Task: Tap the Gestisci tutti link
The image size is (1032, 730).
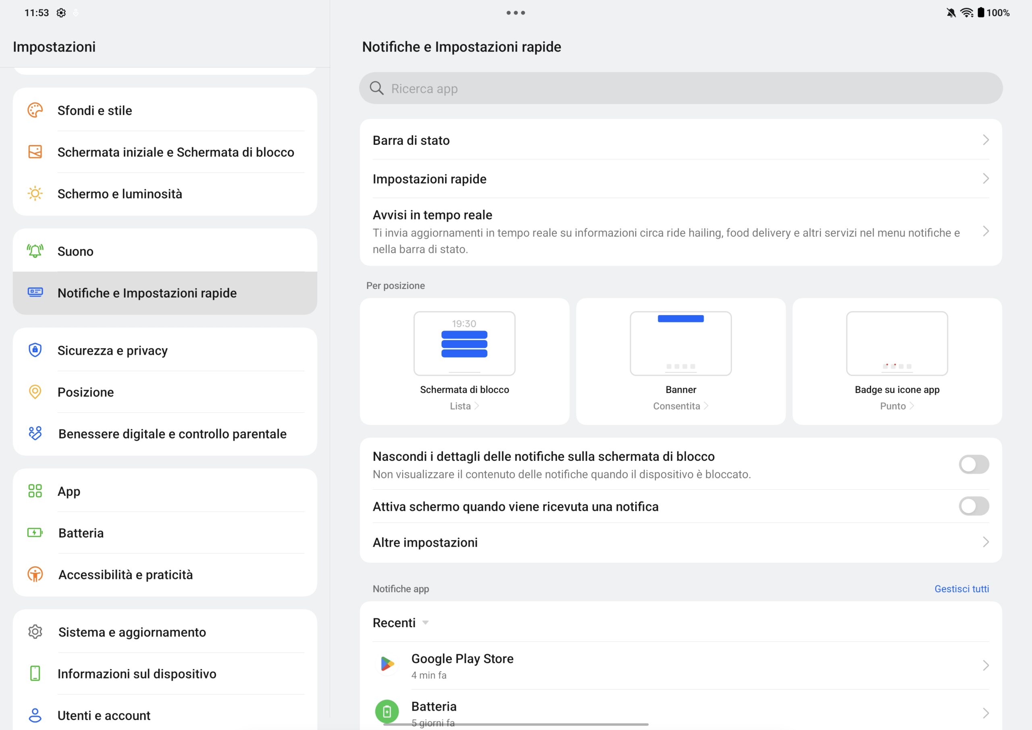Action: pos(961,589)
